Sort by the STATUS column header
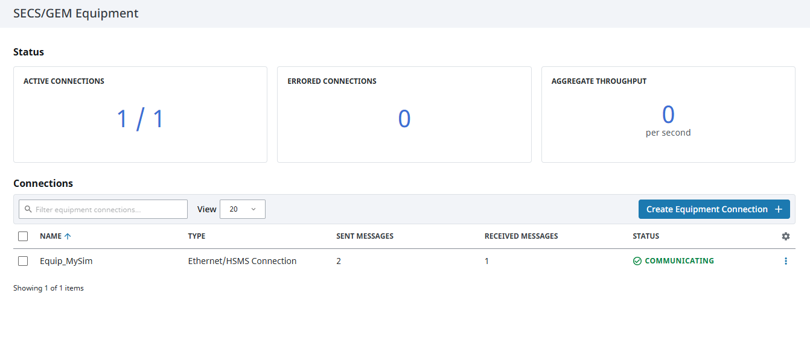 coord(646,236)
